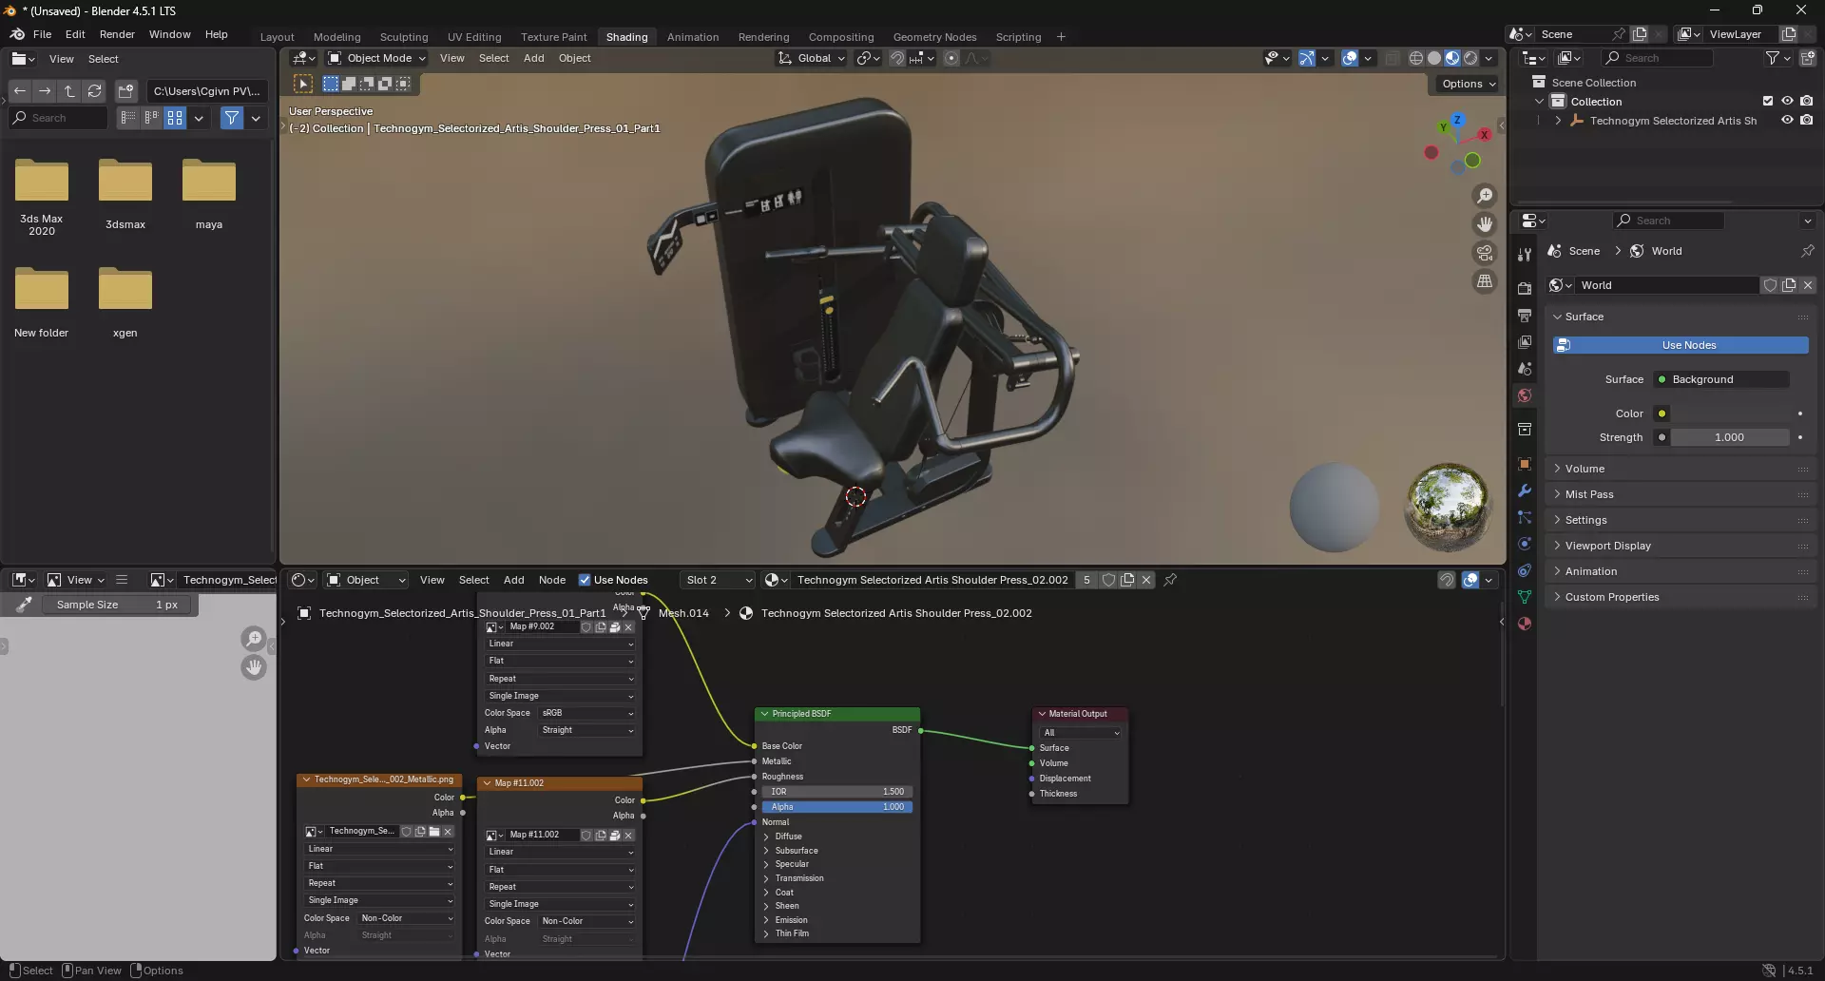Open the Object Data mesh properties tab
The width and height of the screenshot is (1825, 981).
coord(1525,597)
